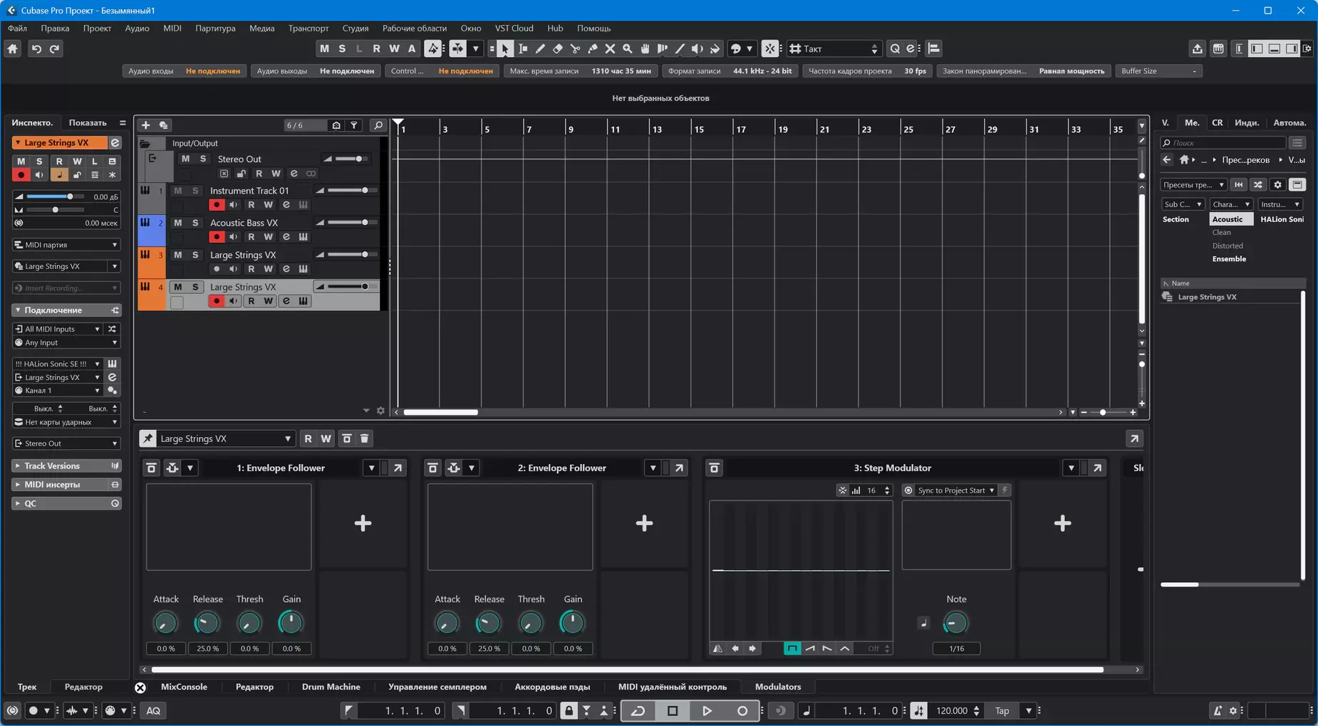Open export audio icon in top right
Screen dimensions: 1318x726
tap(1197, 48)
